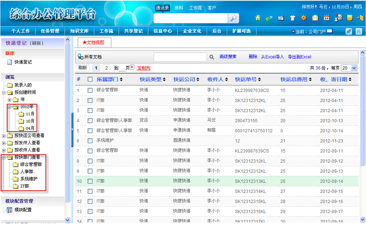Collapse the 按快部门查看 node

[4, 158]
